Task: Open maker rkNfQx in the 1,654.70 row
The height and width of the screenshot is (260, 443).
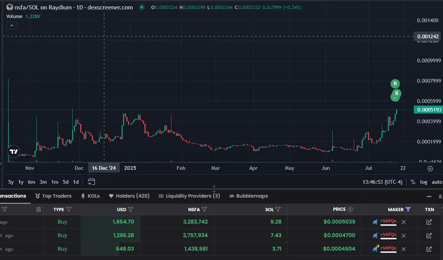Action: 389,221
